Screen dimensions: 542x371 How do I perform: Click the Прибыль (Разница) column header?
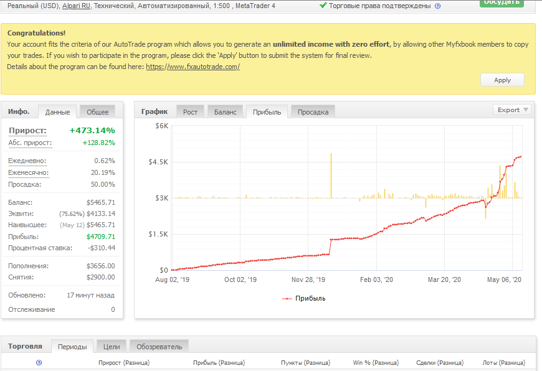click(x=219, y=363)
